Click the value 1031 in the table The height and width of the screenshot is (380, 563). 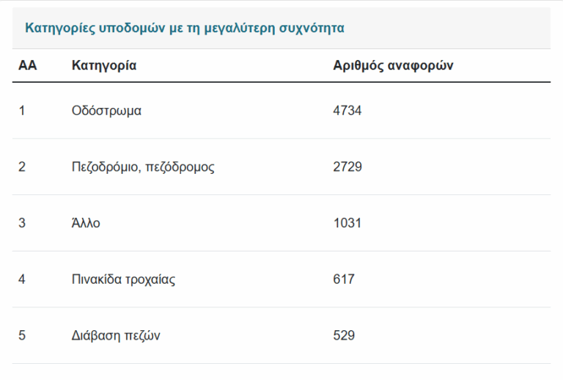click(347, 223)
